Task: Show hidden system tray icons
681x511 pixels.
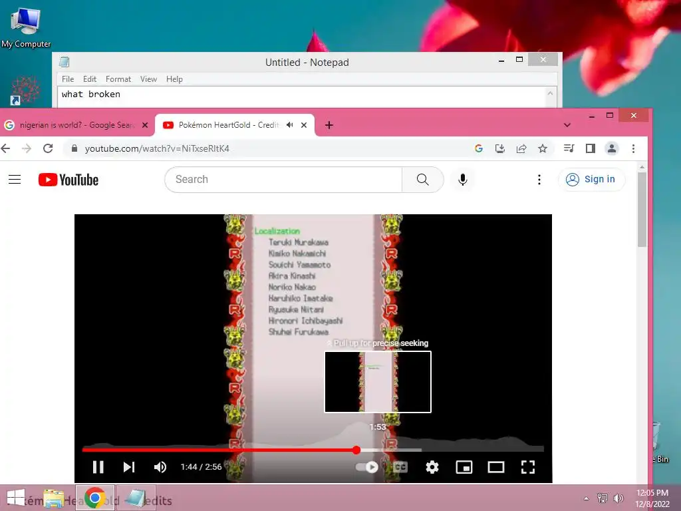Action: (x=587, y=498)
